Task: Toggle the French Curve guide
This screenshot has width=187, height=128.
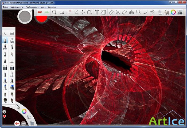Action: pos(124,12)
